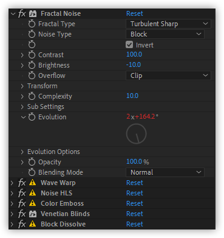
Task: Click the Contrast stopwatch icon
Action: coord(32,55)
